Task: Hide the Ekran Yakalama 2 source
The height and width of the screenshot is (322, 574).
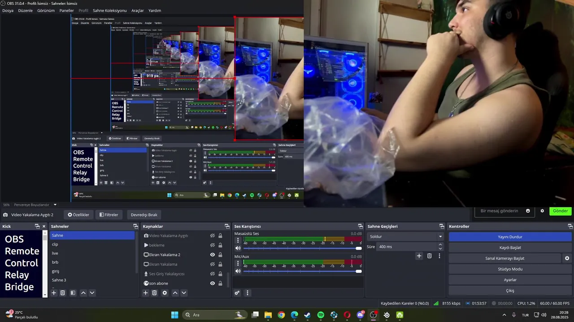Action: [x=213, y=255]
